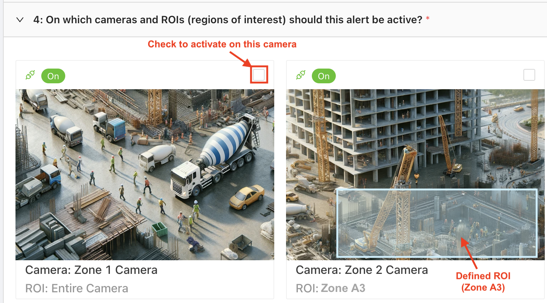
Task: Click the yellow car in Zone 1 image
Action: pos(247,197)
